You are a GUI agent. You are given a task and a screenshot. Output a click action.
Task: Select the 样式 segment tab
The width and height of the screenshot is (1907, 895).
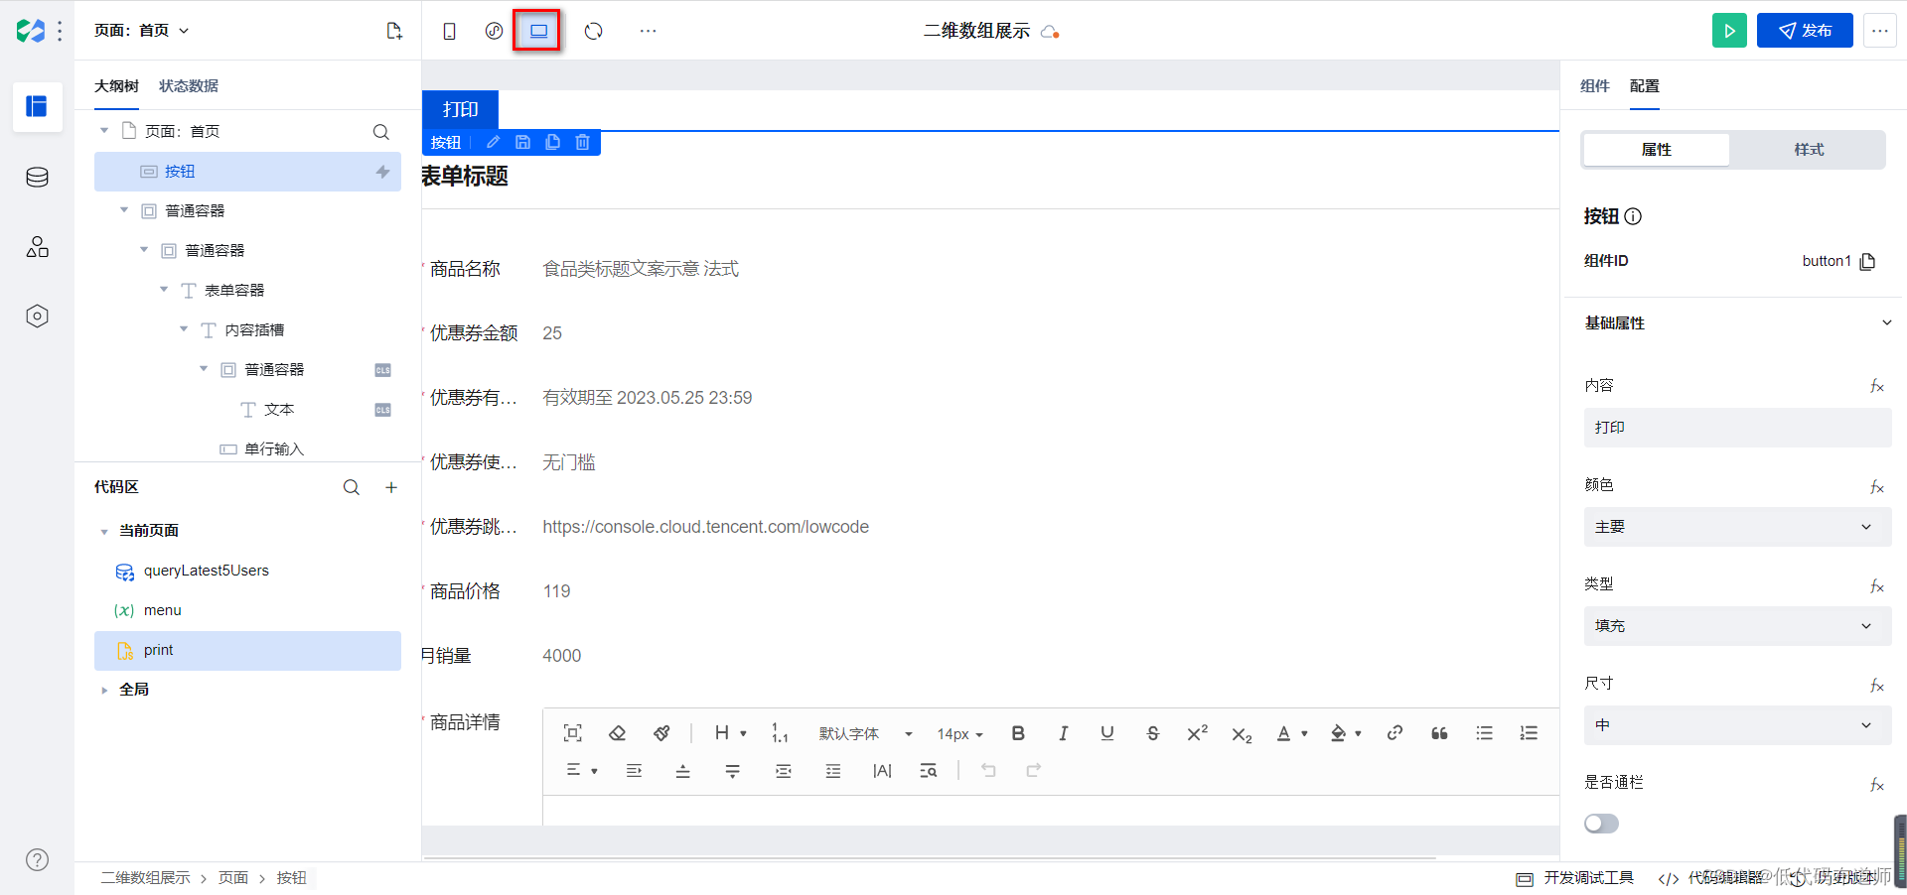pos(1808,150)
